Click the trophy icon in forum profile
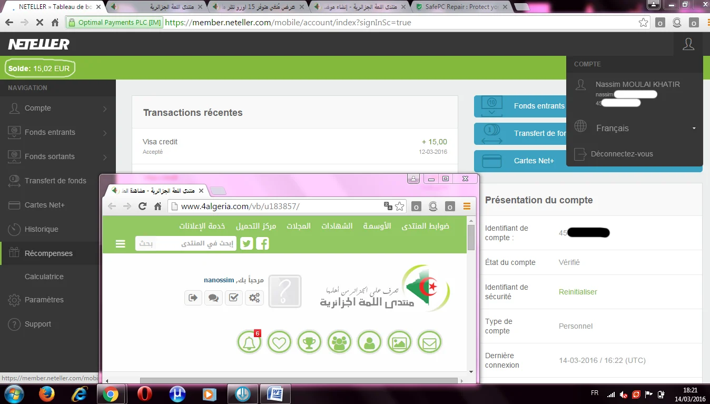This screenshot has width=710, height=404. pos(309,343)
